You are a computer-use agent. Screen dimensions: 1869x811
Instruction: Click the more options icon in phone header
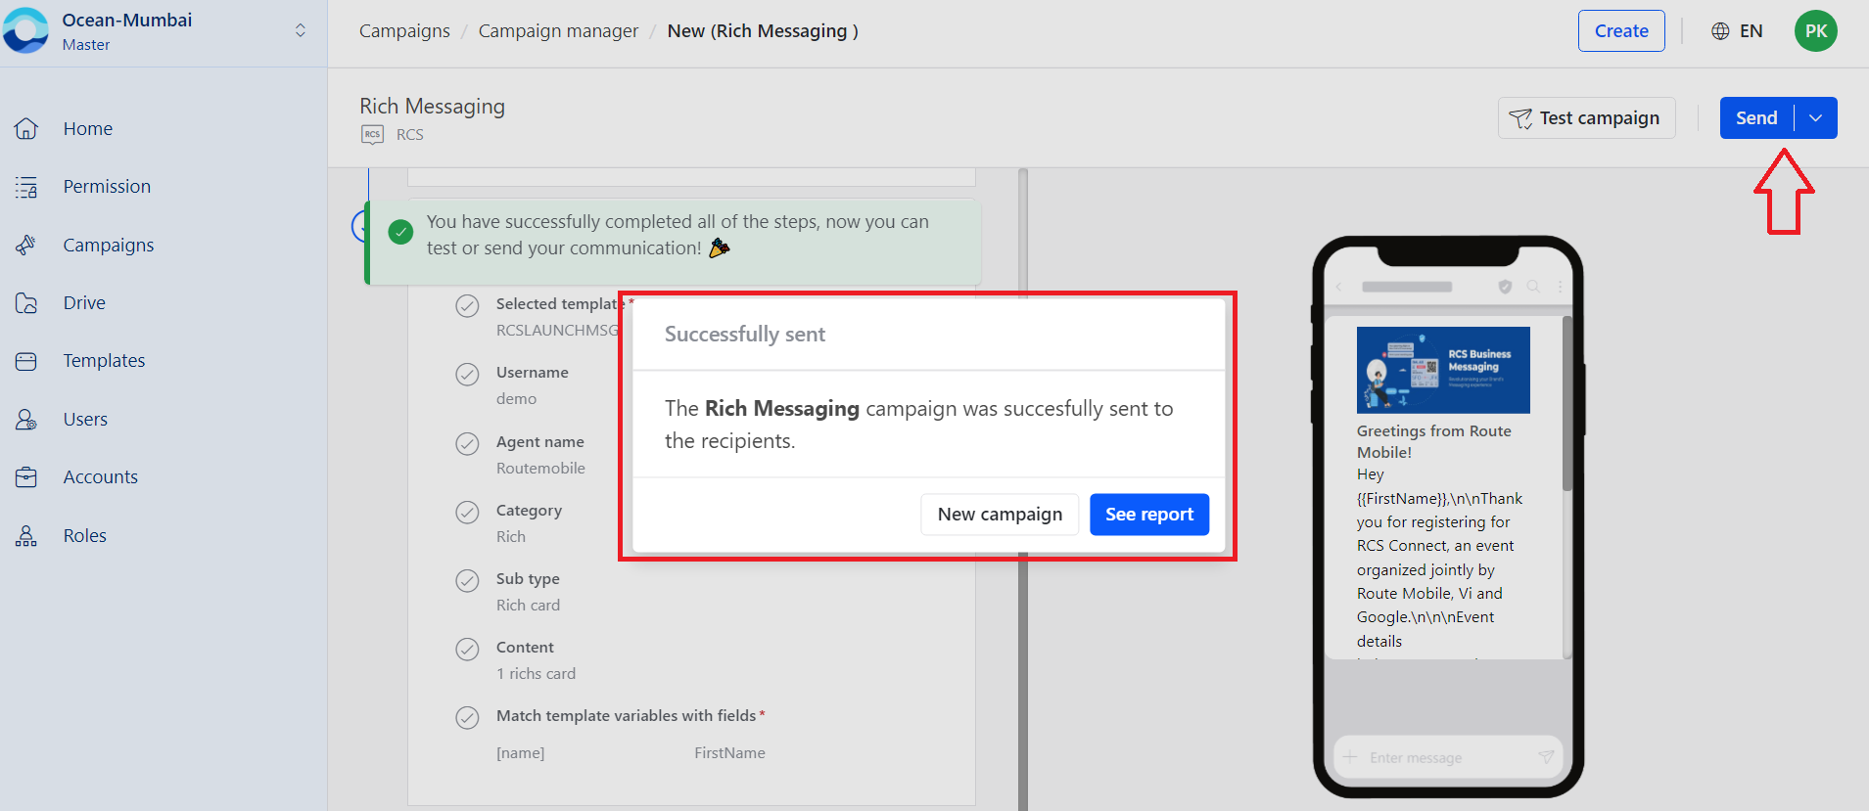click(1560, 287)
